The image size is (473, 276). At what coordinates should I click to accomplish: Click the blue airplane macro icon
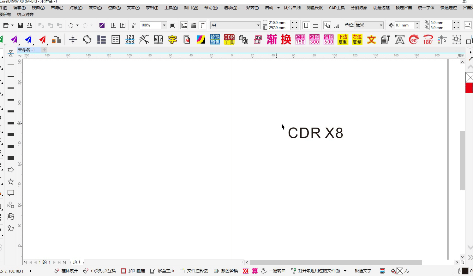28,40
